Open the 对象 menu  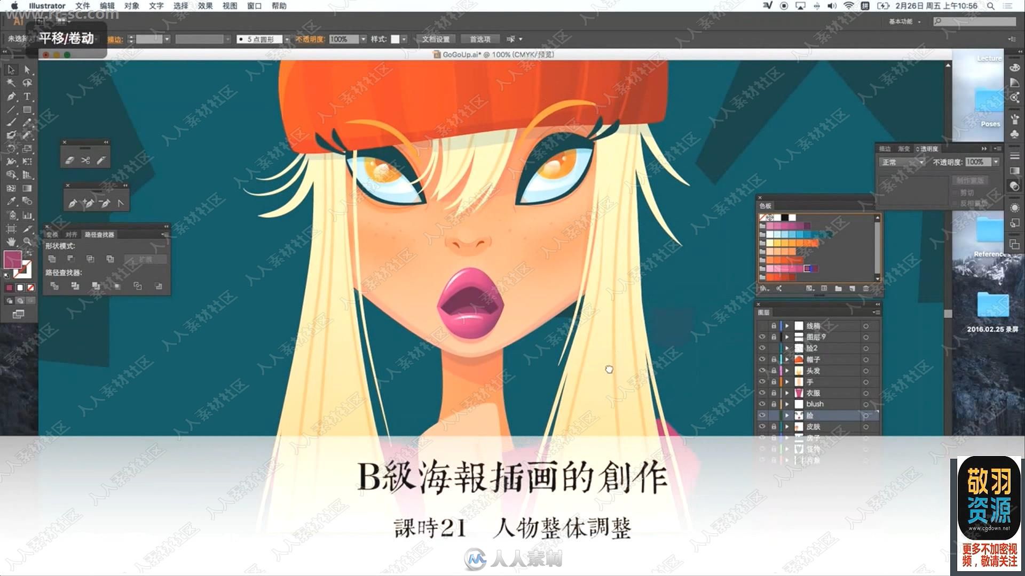click(132, 6)
